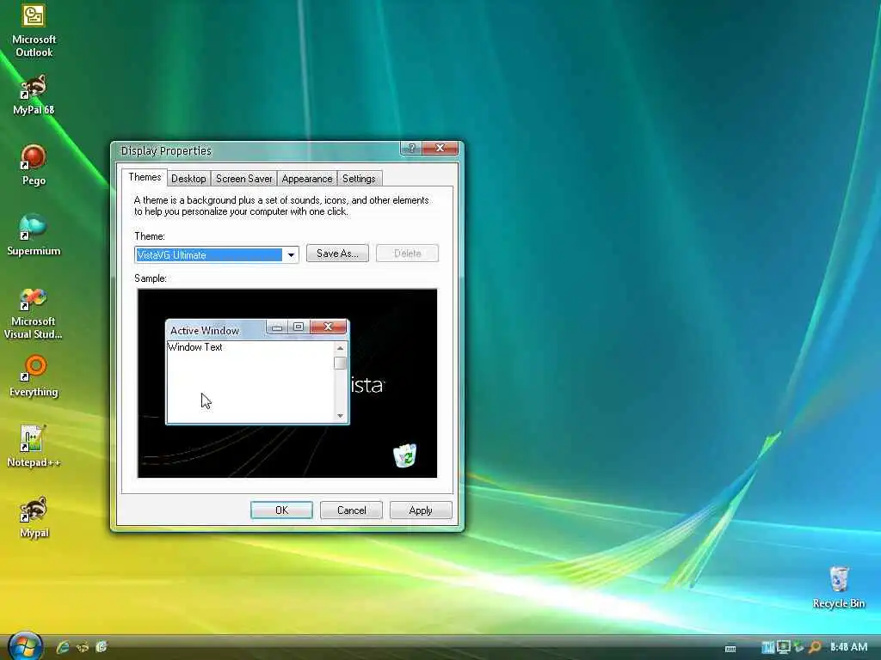Click the help question mark button

(x=411, y=148)
